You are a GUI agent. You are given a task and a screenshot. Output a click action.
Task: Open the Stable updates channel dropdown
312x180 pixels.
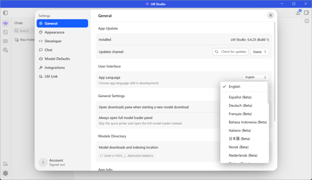(259, 52)
